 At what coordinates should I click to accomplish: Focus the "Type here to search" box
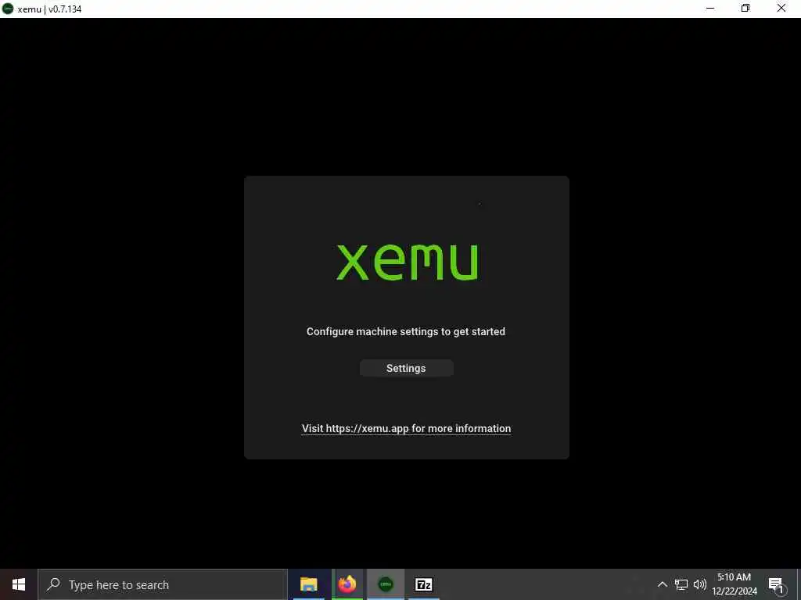(x=163, y=584)
